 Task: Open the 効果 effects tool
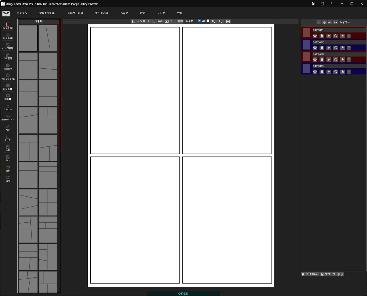[x=8, y=148]
